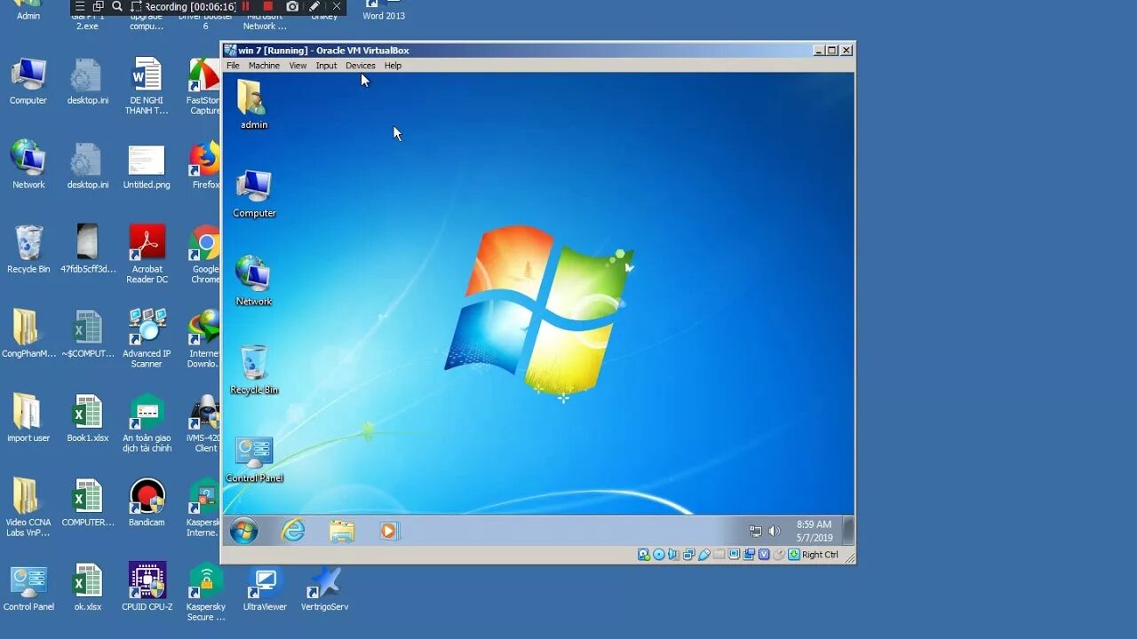The width and height of the screenshot is (1137, 639).
Task: Click the mouse integration icon in VirtualBox status bar
Action: (x=779, y=555)
